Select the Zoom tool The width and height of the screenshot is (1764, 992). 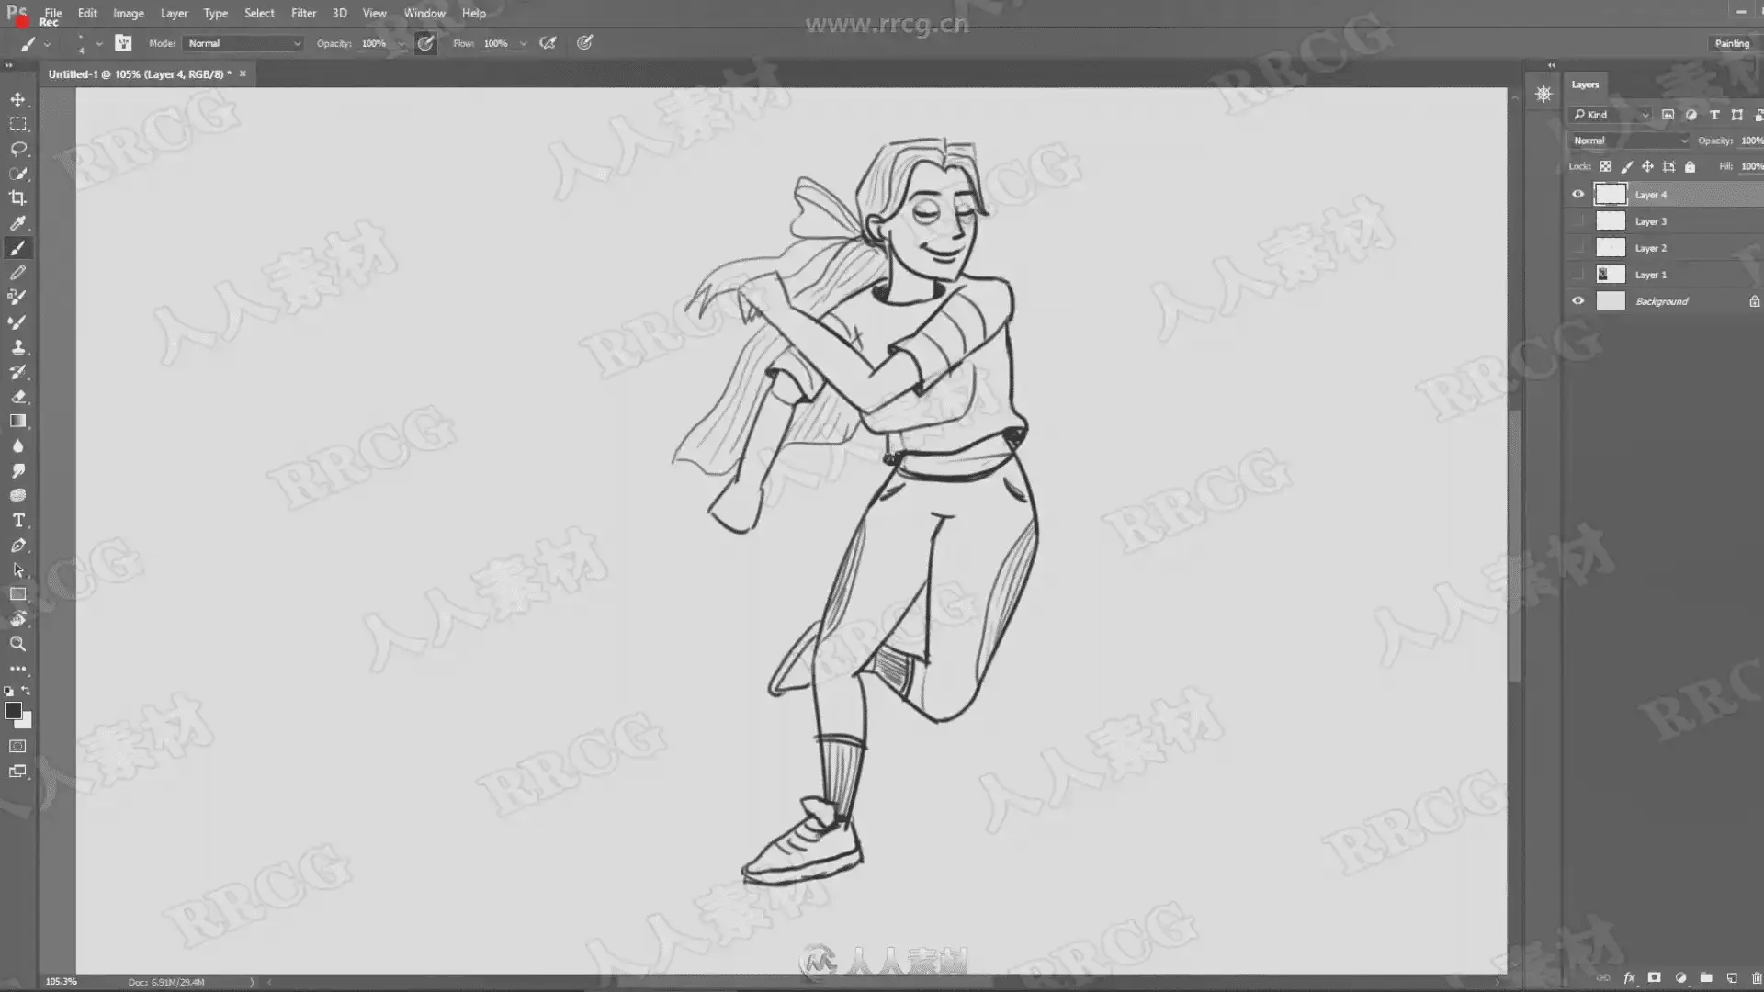point(17,644)
